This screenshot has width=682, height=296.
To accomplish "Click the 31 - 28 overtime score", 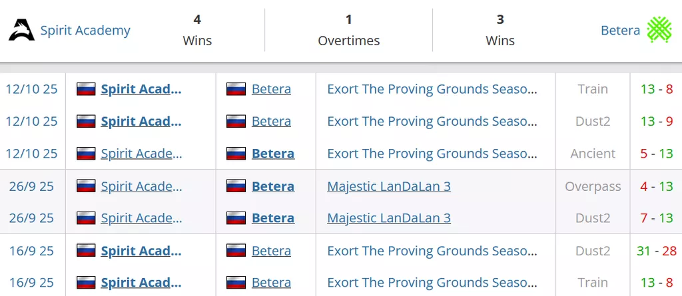I will tap(656, 251).
